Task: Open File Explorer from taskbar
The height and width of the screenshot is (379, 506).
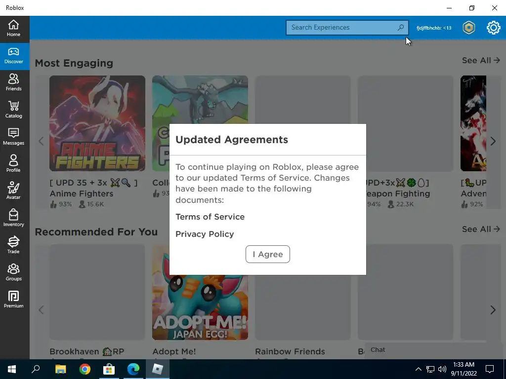Action: (x=60, y=369)
